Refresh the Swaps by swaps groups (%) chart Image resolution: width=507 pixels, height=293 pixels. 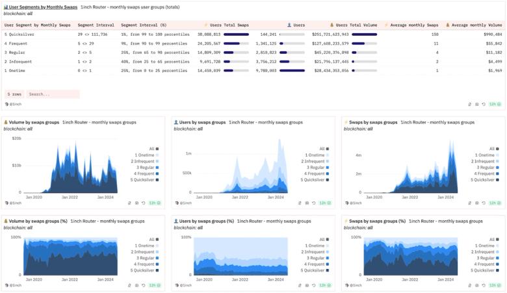484,285
